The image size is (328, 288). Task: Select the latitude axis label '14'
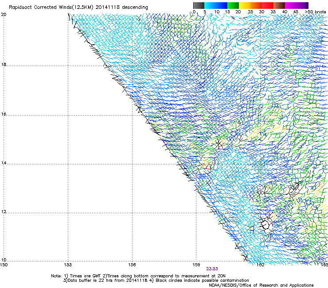[4, 163]
